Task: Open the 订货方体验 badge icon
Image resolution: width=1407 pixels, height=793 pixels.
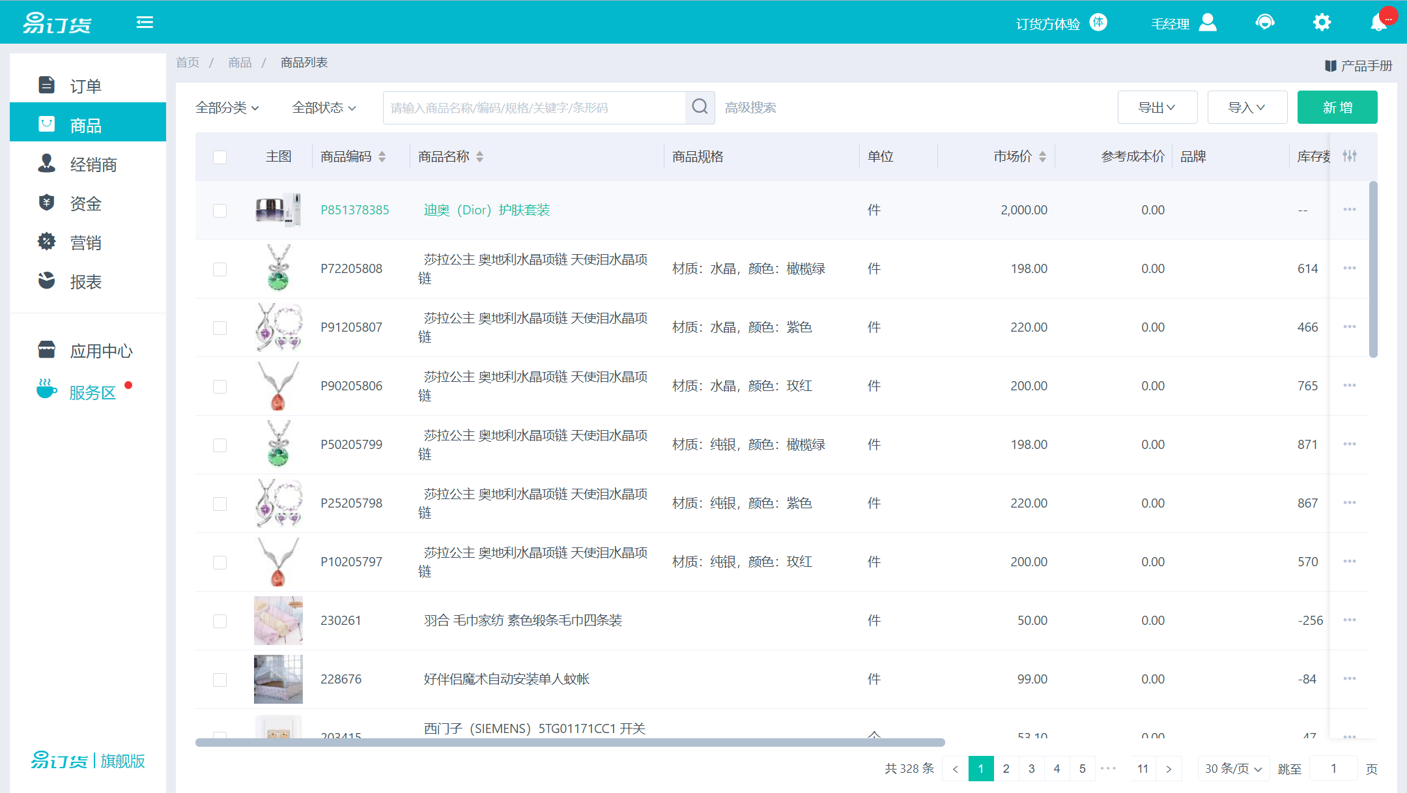Action: tap(1098, 23)
